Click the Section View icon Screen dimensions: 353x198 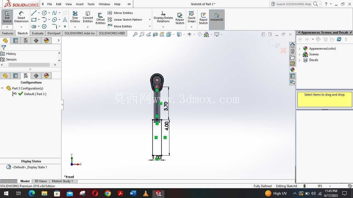[x=155, y=34]
